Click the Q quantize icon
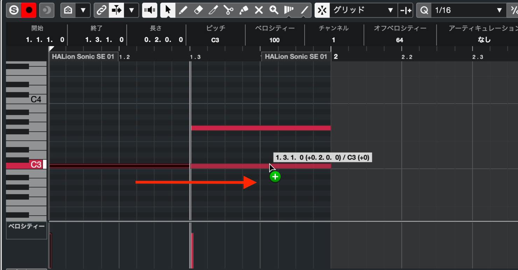This screenshot has width=518, height=270. (424, 10)
